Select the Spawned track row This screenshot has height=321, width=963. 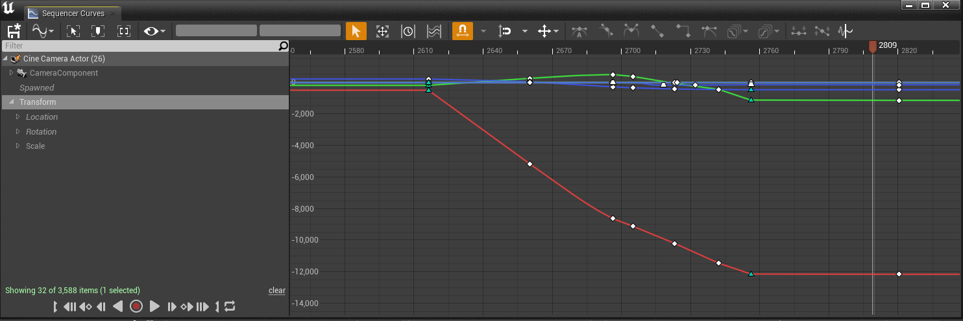pos(145,88)
